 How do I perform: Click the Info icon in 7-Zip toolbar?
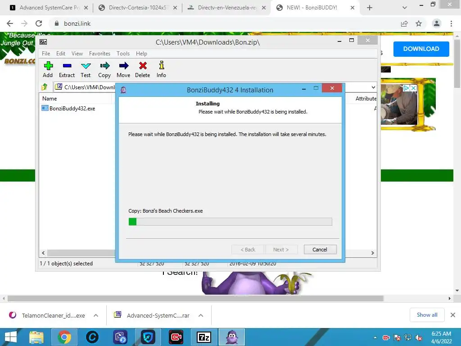click(161, 69)
